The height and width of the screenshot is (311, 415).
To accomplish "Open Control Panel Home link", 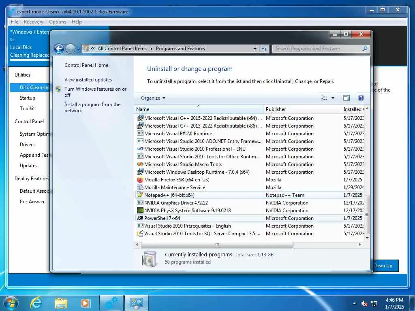I will pos(86,65).
